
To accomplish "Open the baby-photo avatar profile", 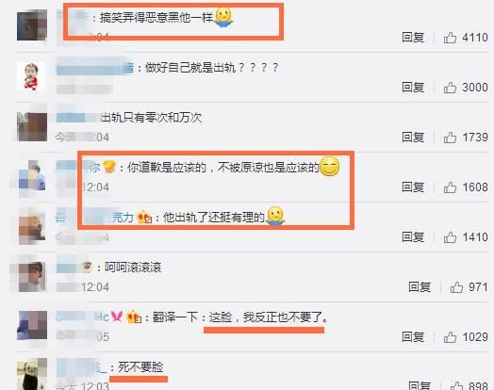I will pyautogui.click(x=31, y=76).
